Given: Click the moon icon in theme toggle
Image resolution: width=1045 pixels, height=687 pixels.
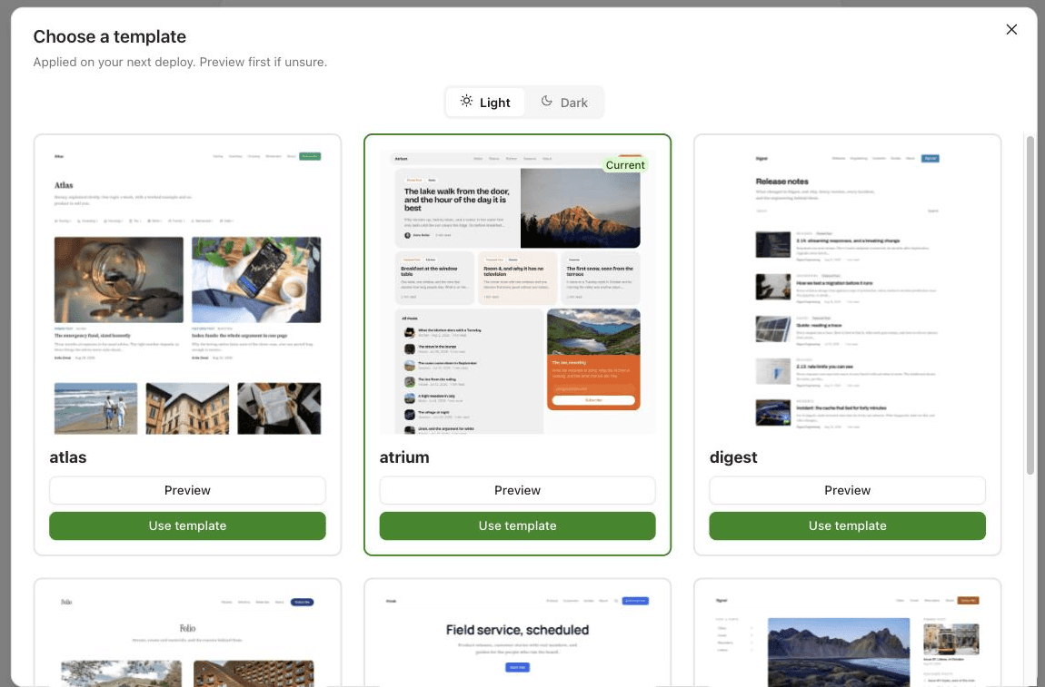Looking at the screenshot, I should pos(546,101).
